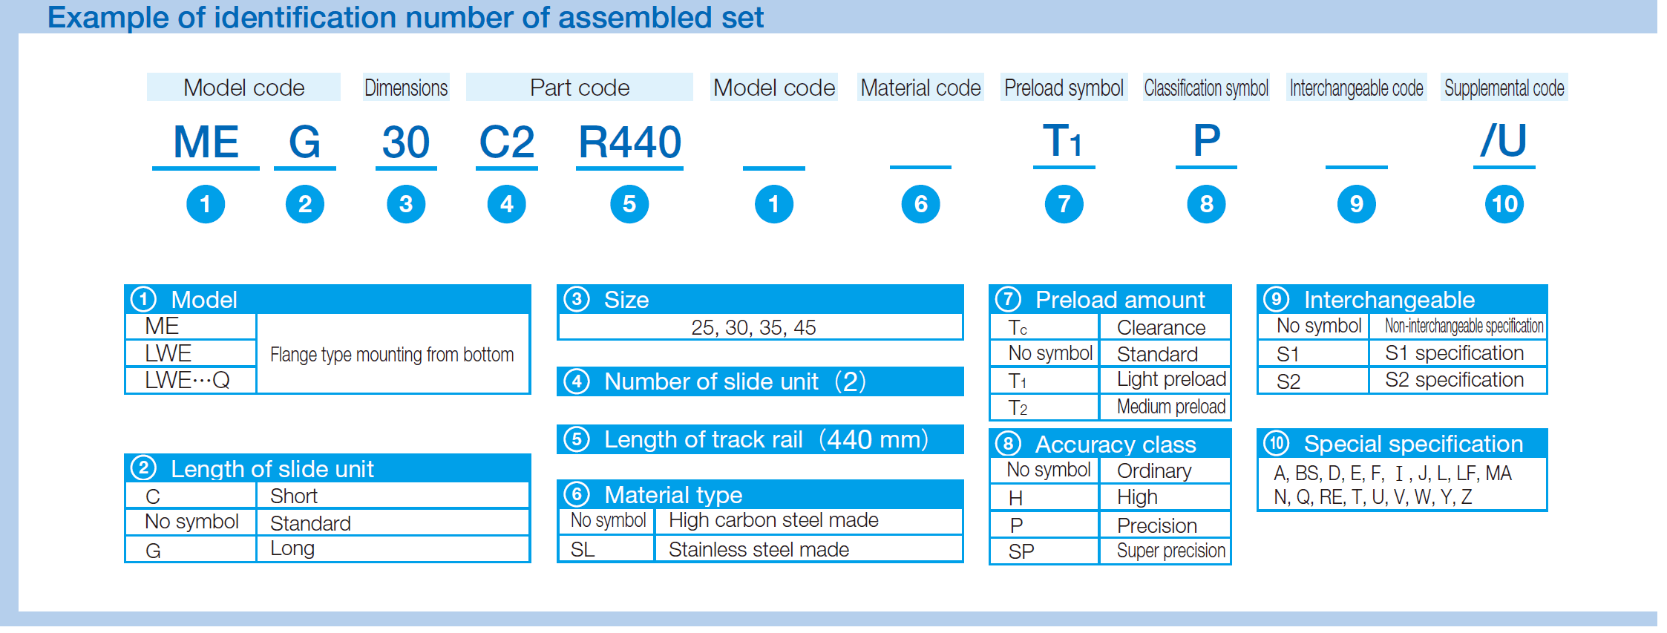Click the Part code label

[580, 88]
